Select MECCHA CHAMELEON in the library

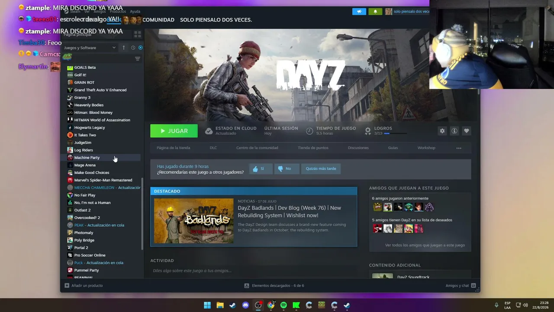tap(104, 188)
